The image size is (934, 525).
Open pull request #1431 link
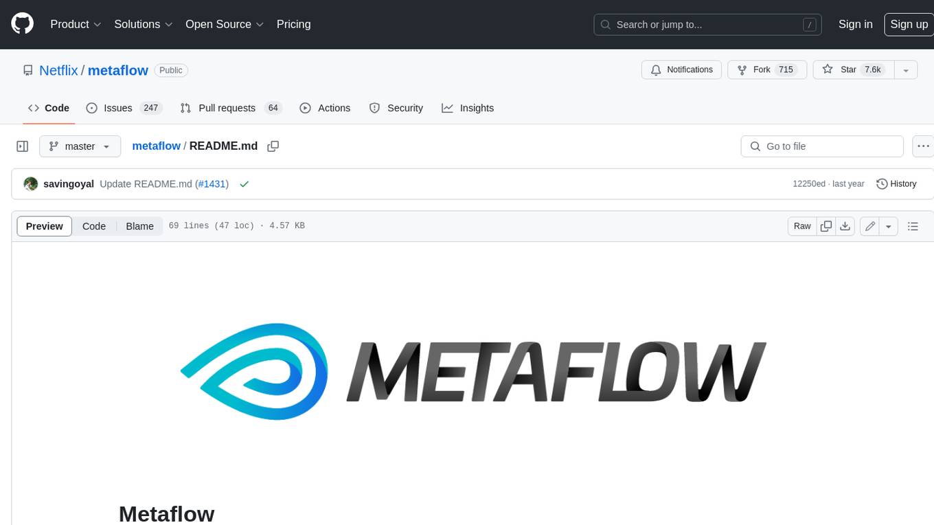point(212,183)
